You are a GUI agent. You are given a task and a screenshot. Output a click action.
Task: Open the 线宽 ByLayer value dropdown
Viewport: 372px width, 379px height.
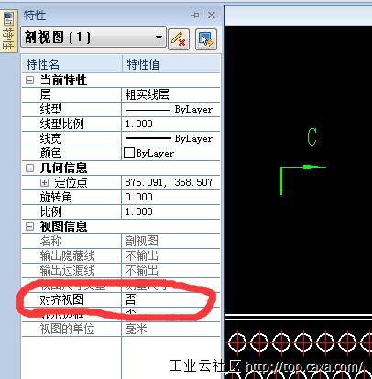(170, 139)
